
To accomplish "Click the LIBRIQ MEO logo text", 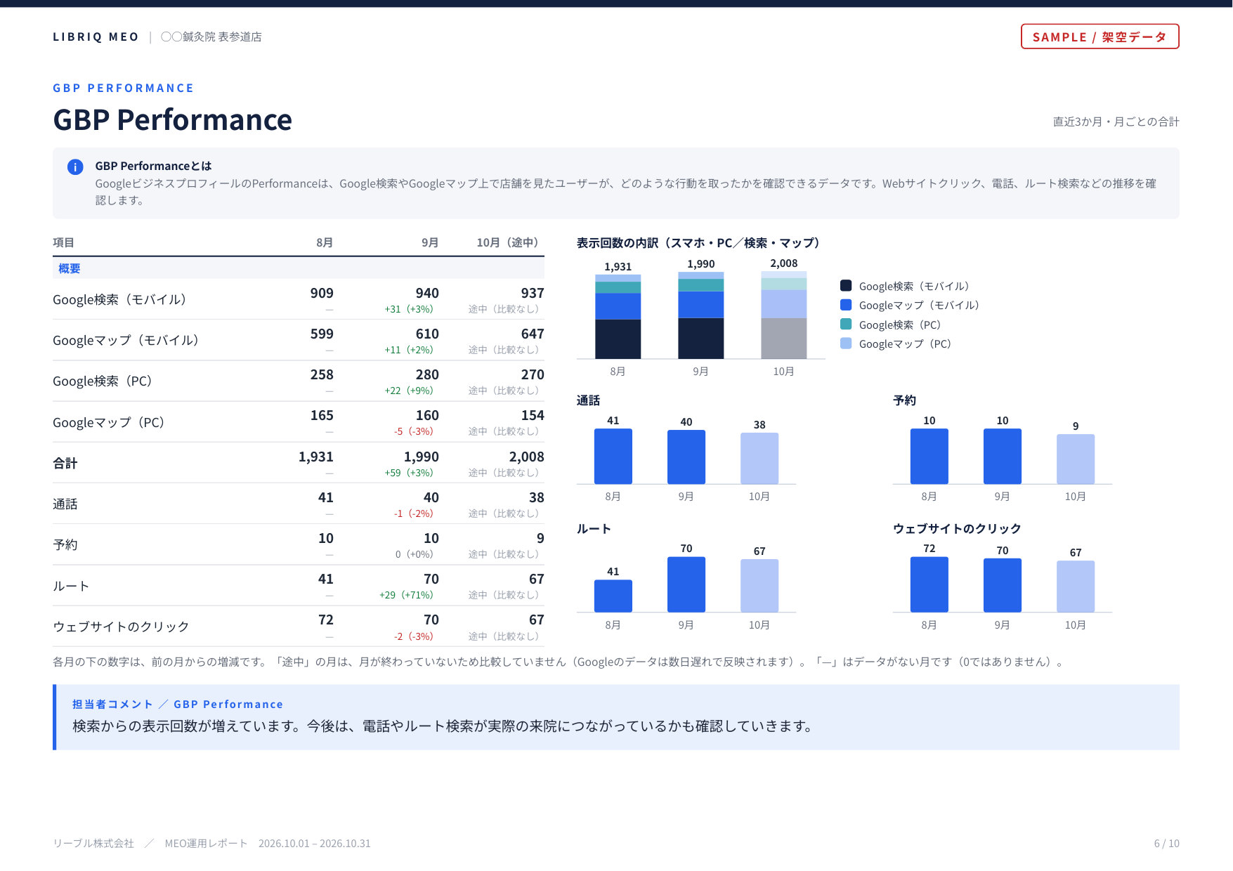I will pos(96,37).
